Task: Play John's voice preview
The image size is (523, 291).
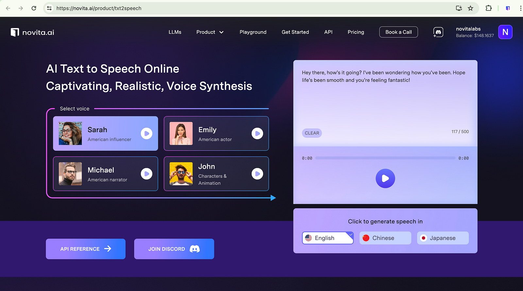Action: [257, 174]
